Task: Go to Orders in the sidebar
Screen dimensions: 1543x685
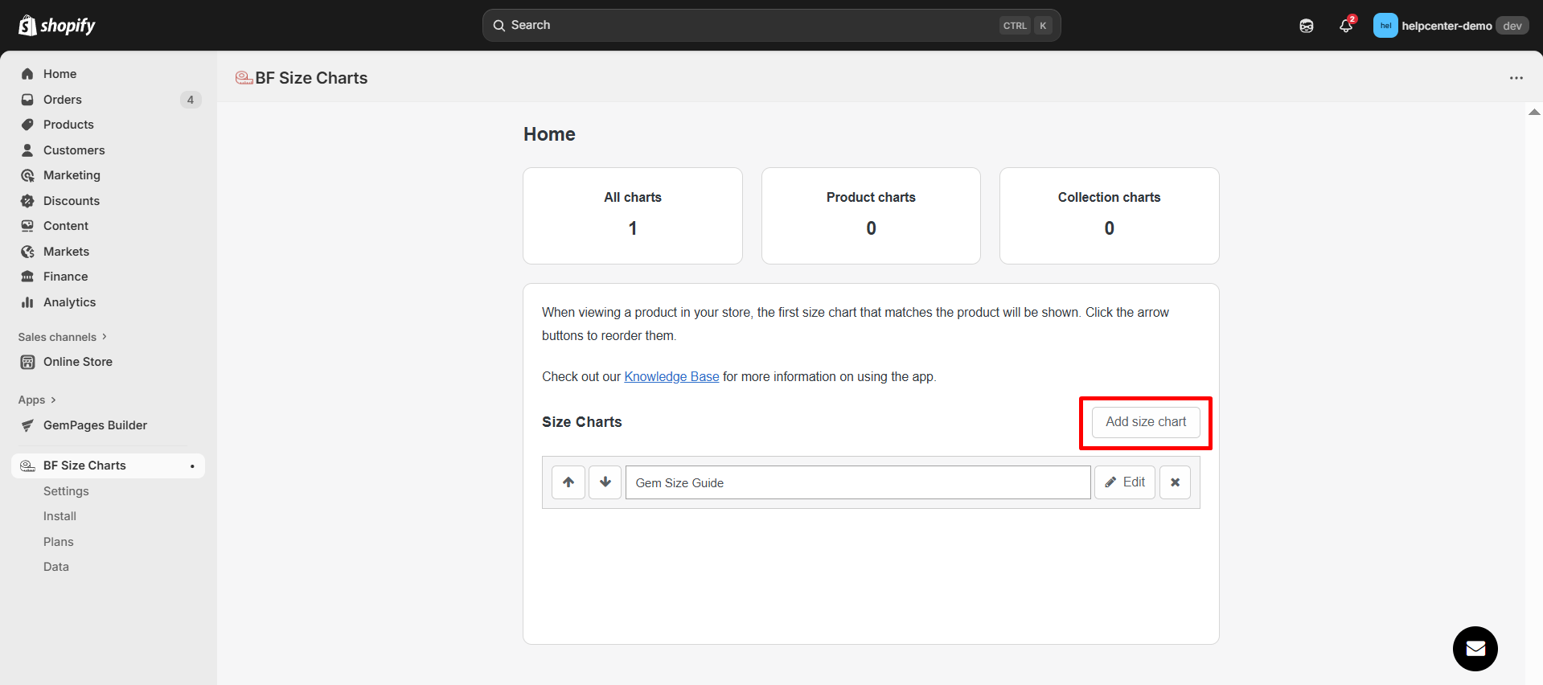Action: pos(63,100)
